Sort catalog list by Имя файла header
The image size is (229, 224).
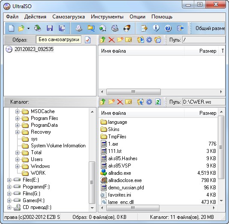pos(142,113)
